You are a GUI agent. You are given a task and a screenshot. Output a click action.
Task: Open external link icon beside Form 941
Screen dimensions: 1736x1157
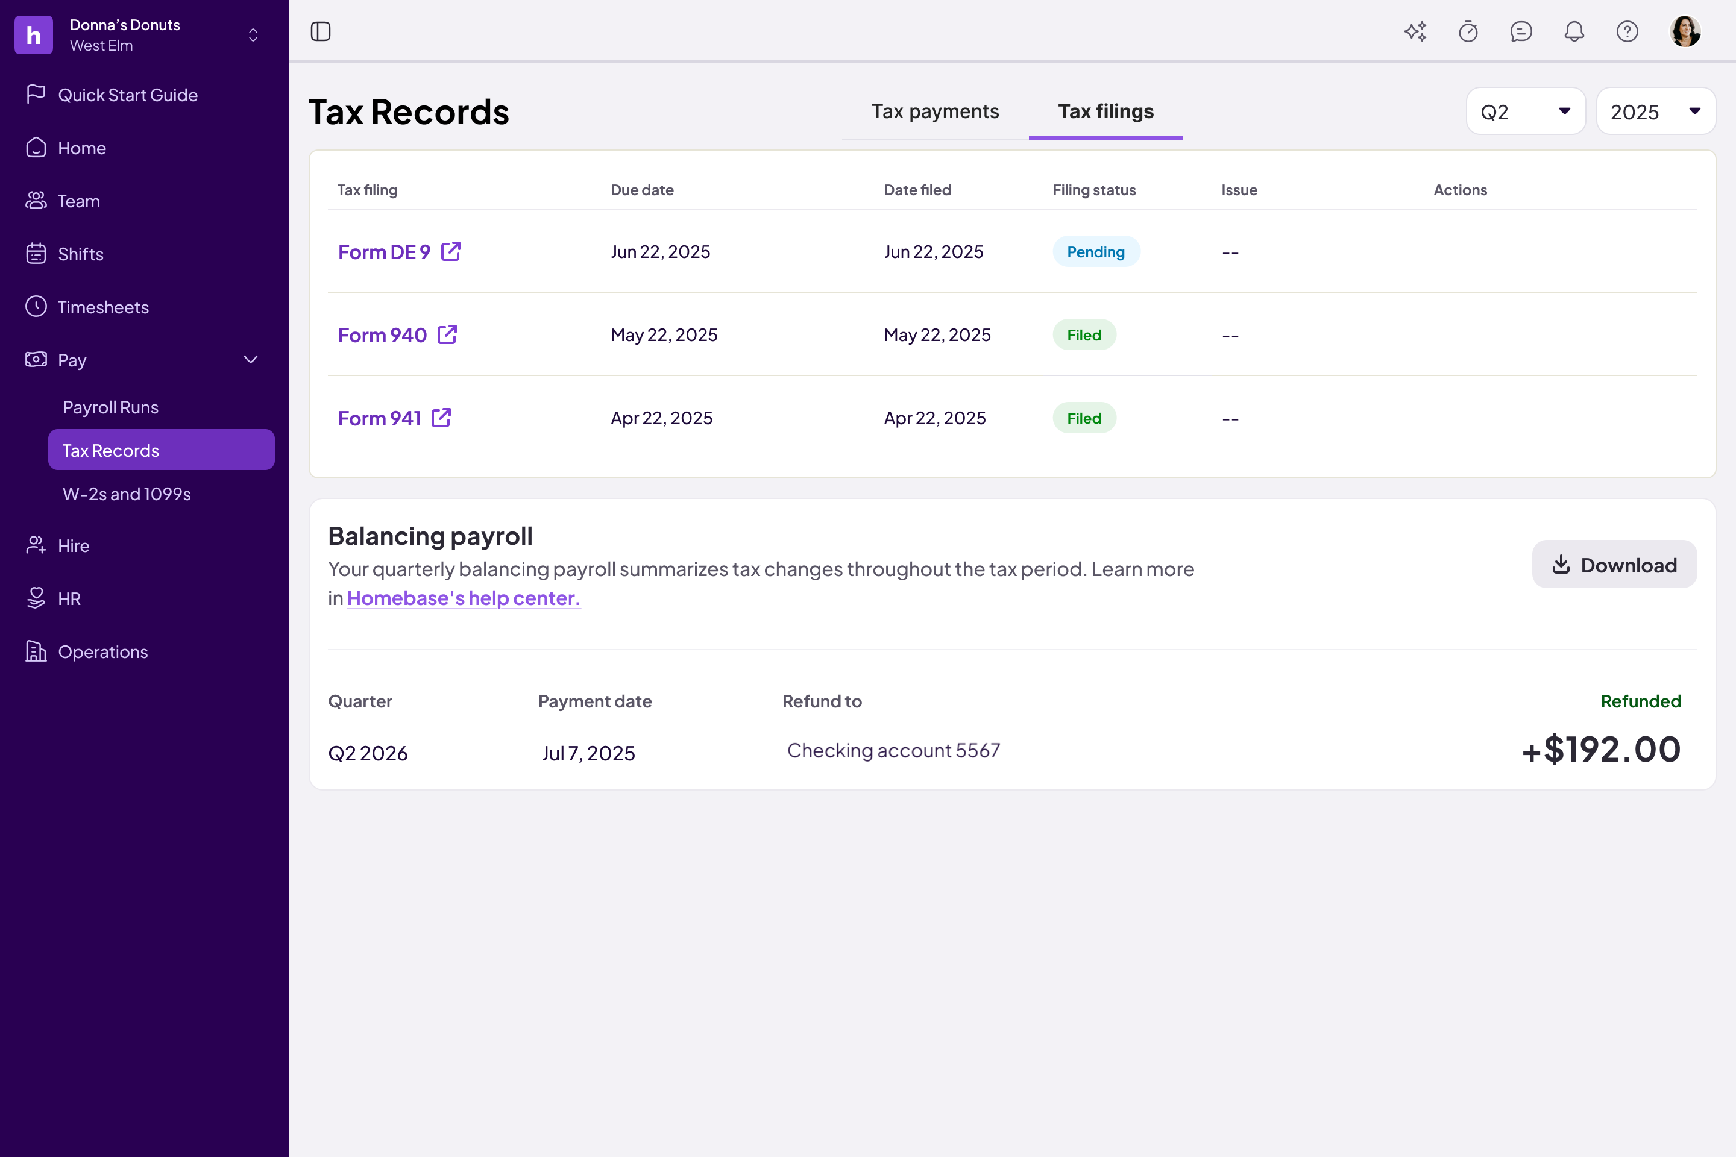[x=441, y=418]
